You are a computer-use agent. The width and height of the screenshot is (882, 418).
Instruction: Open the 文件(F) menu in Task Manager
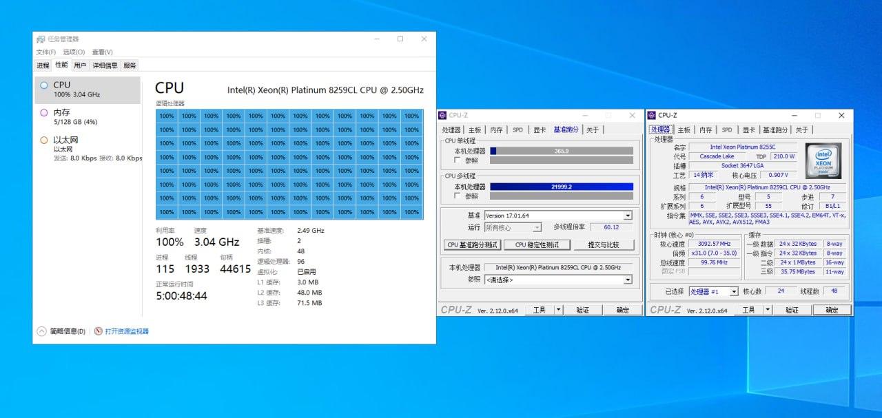46,52
